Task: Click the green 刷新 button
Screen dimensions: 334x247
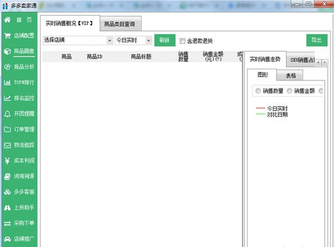Action: click(165, 40)
